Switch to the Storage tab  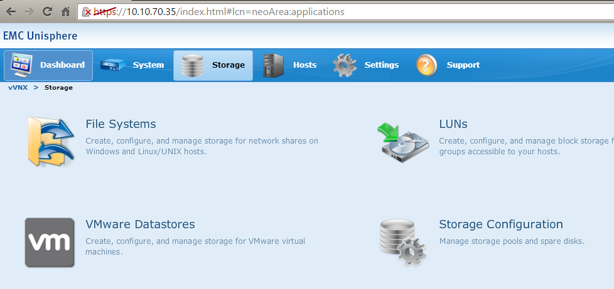point(213,65)
